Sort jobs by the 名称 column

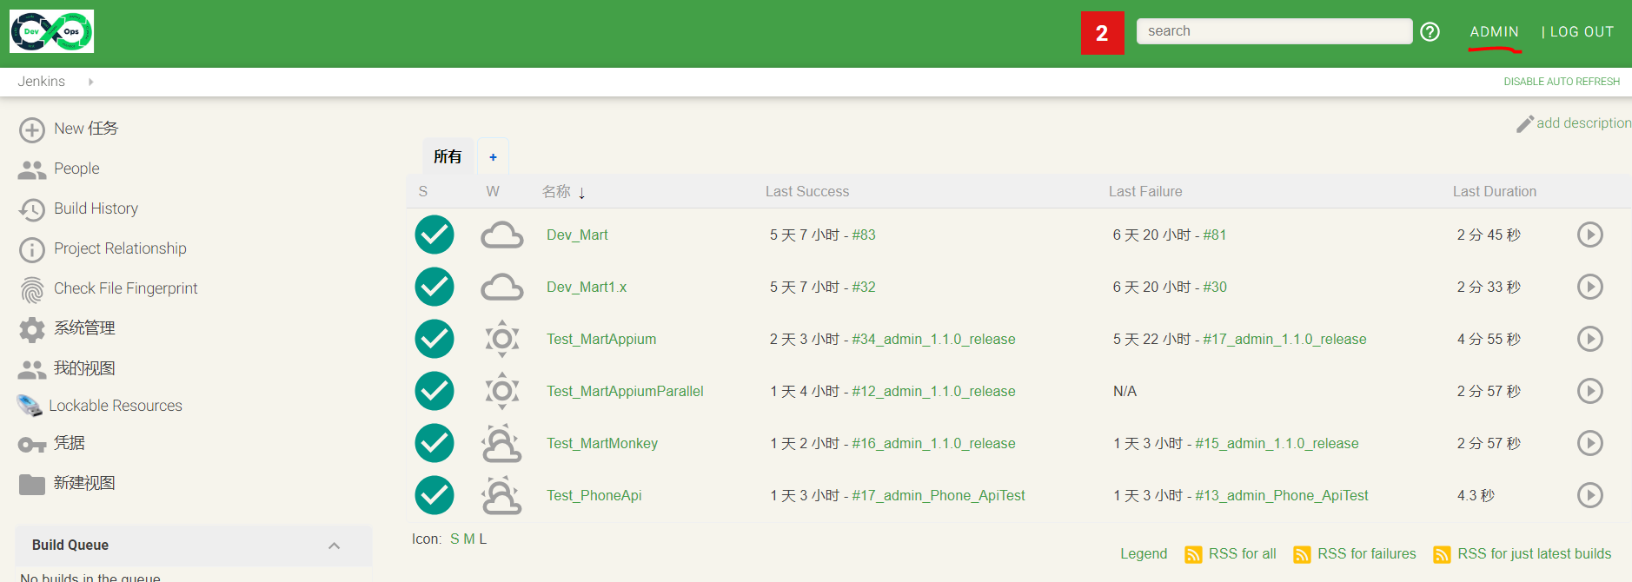[x=556, y=192]
